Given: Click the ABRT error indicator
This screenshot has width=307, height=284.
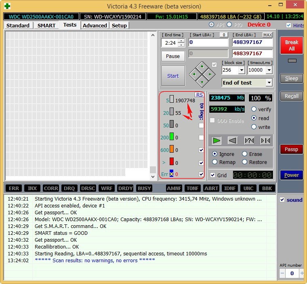Looking at the screenshot, I should point(211,189).
